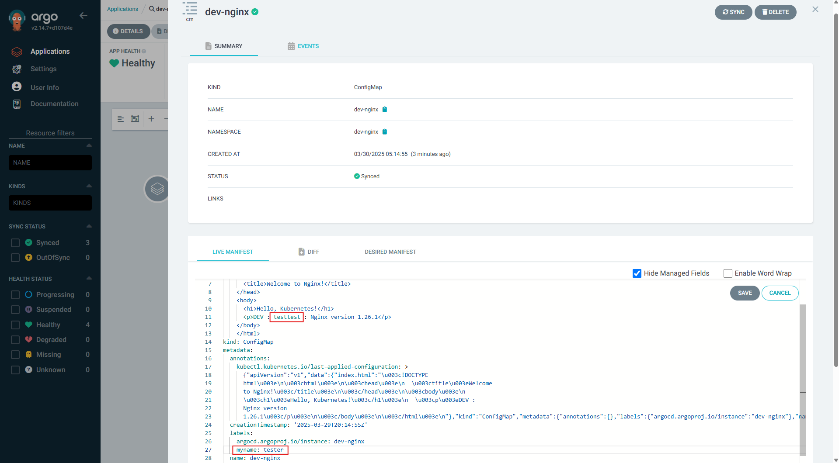Click the NAME filter input field
This screenshot has height=463, width=839.
(x=50, y=163)
